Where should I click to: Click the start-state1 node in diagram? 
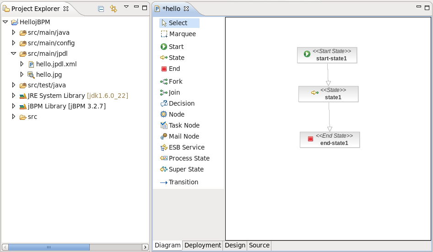pos(327,55)
